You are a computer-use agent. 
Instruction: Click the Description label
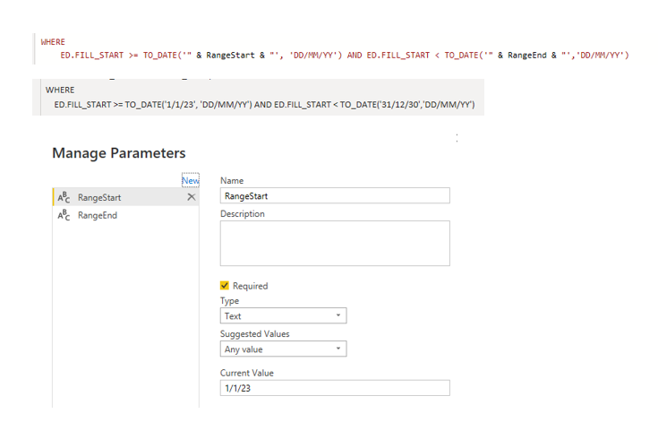click(x=243, y=214)
